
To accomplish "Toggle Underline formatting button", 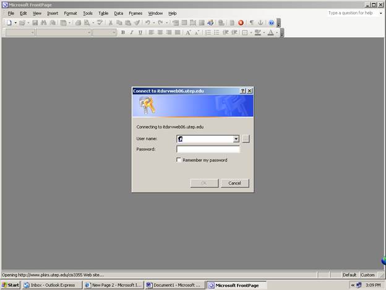I will 140,33.
